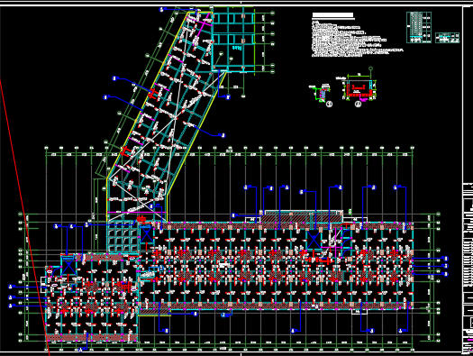Screen dimensions: 473x356
Task: Click the title block strip on the right border
Action: 468,269
